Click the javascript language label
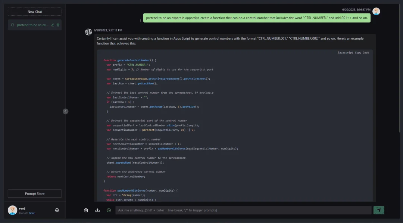 pos(345,52)
